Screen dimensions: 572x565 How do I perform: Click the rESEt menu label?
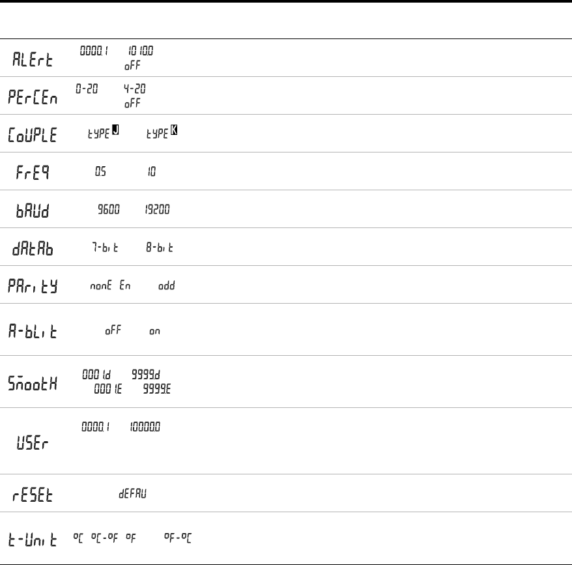pos(33,495)
